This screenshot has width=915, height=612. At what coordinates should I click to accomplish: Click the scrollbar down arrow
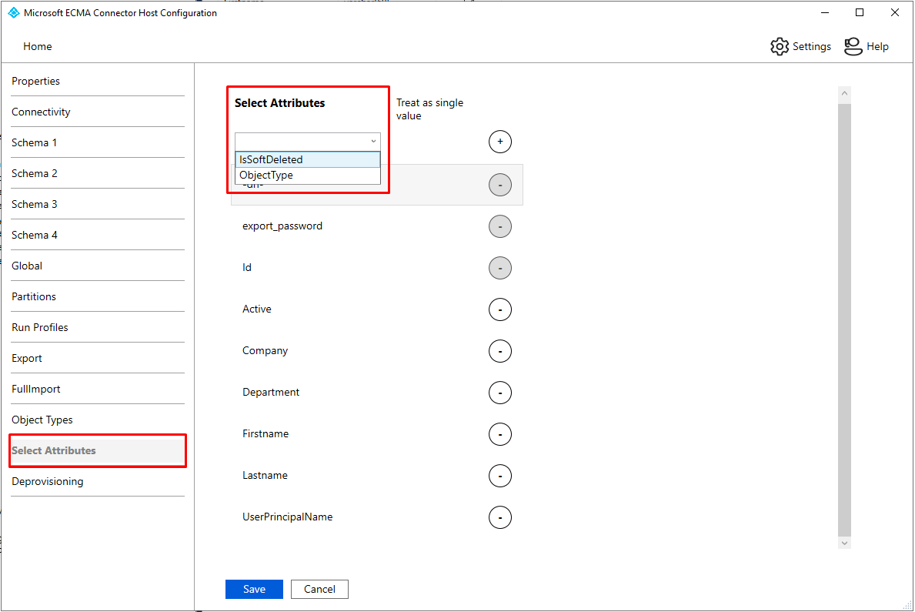(x=844, y=543)
